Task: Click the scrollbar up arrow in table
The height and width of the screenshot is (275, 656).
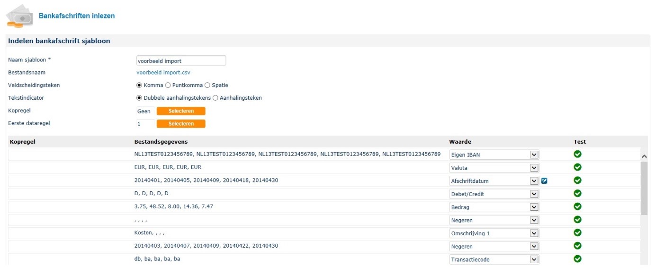Action: (x=644, y=156)
